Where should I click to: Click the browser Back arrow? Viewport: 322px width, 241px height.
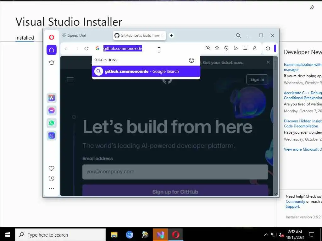[x=66, y=49]
